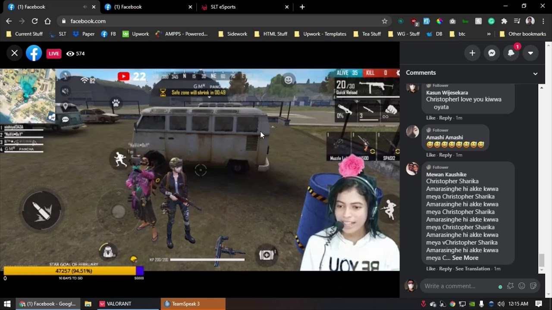Bookmark this page with the star
Screen dimensions: 552x310
[x=384, y=21]
